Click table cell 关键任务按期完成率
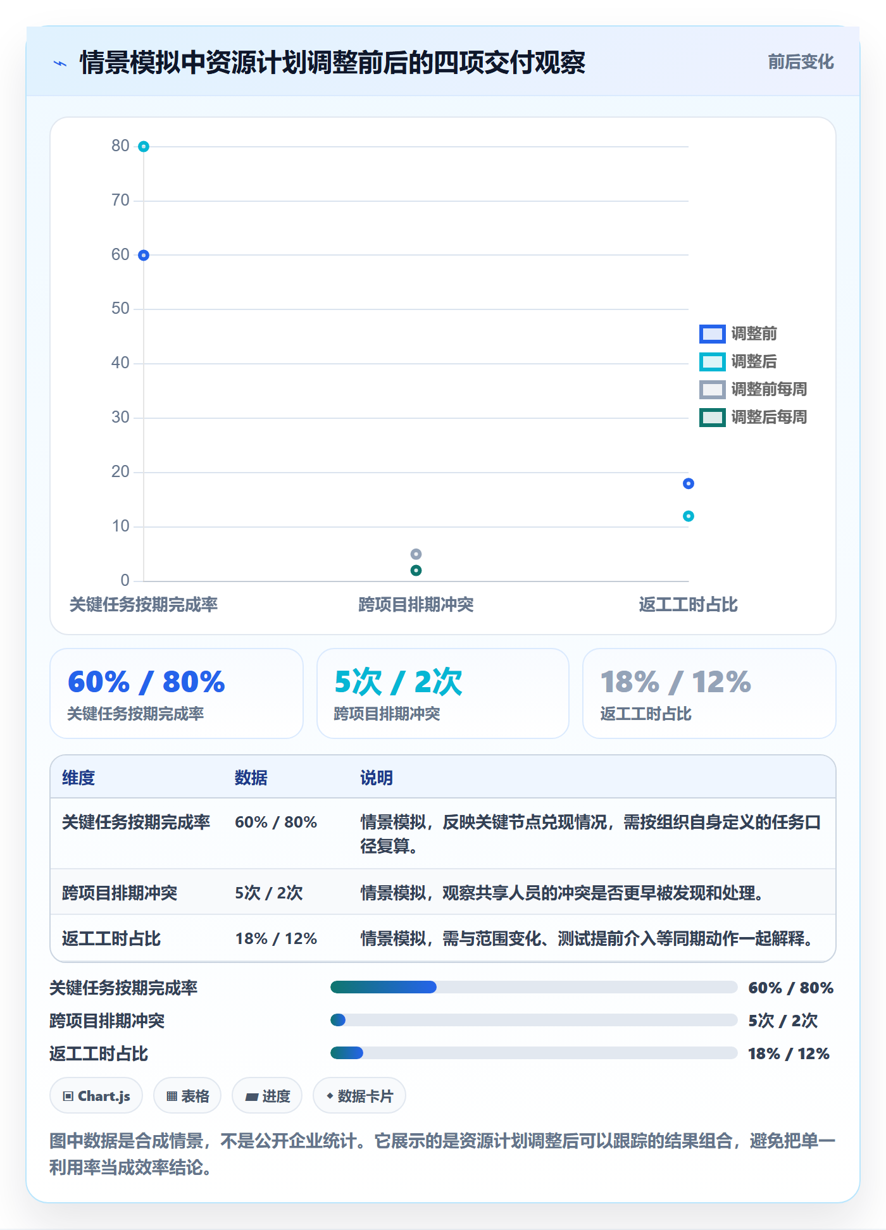 pyautogui.click(x=136, y=822)
